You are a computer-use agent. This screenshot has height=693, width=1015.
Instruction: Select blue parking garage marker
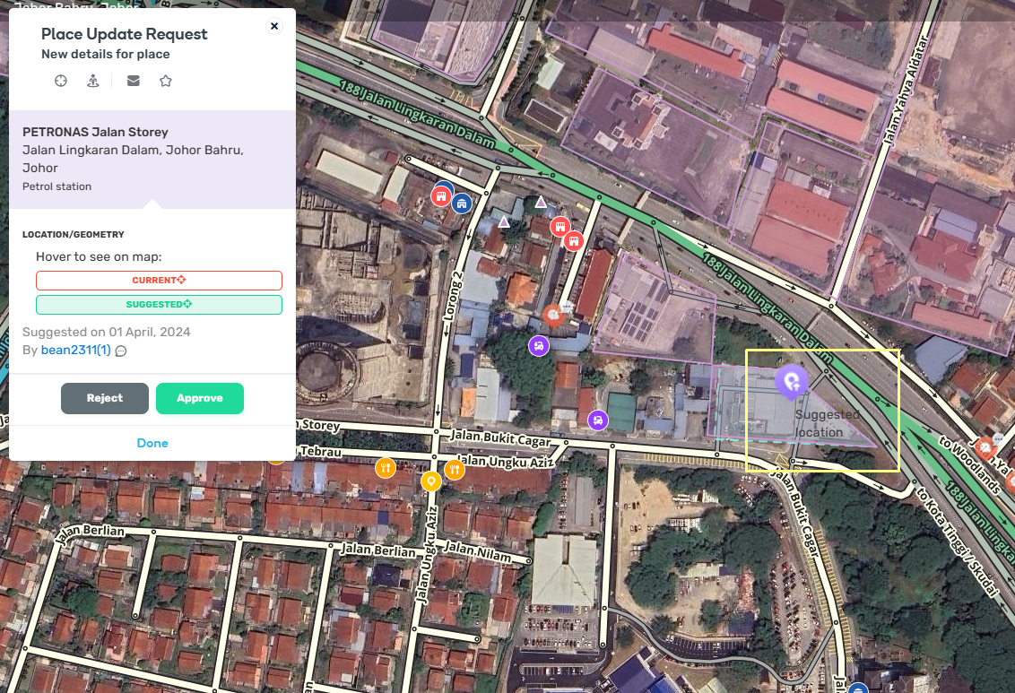point(462,204)
